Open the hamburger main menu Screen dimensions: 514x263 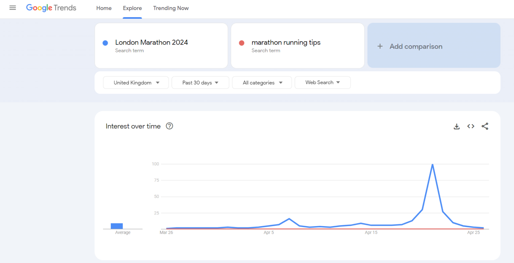tap(13, 8)
